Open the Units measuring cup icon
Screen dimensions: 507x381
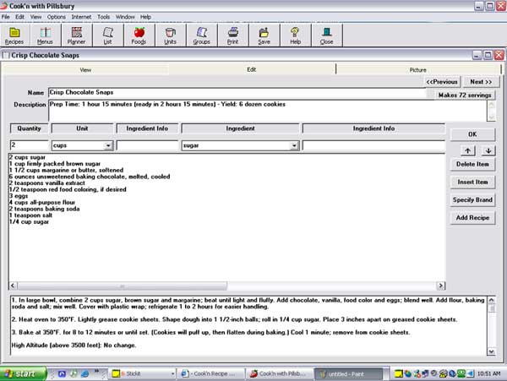tap(170, 35)
